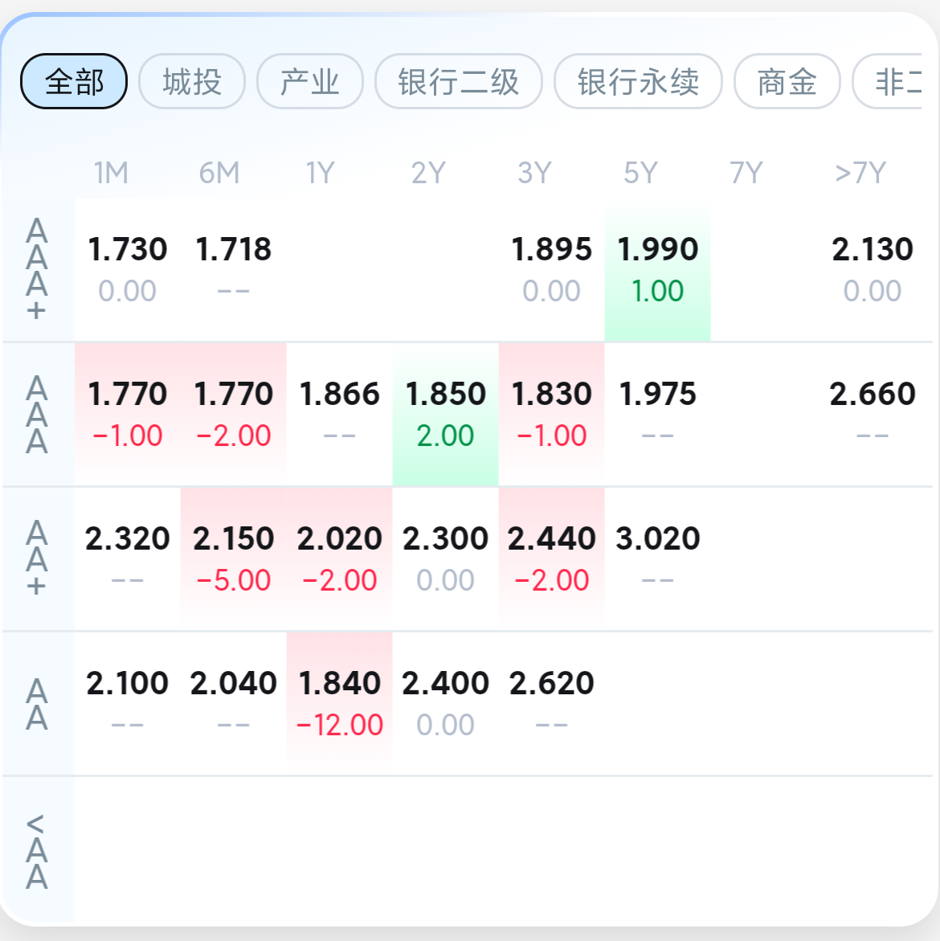Open the AAA 2Y cell 1.850
The image size is (940, 941).
(445, 414)
